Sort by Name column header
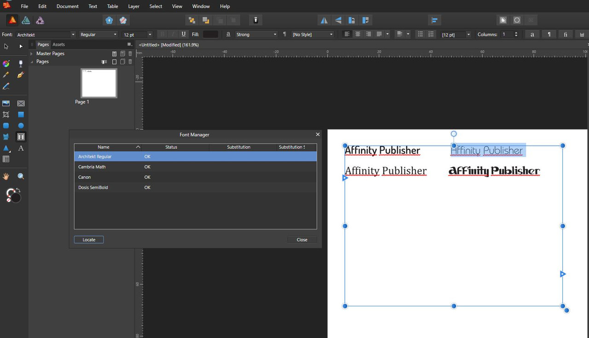 [x=108, y=147]
